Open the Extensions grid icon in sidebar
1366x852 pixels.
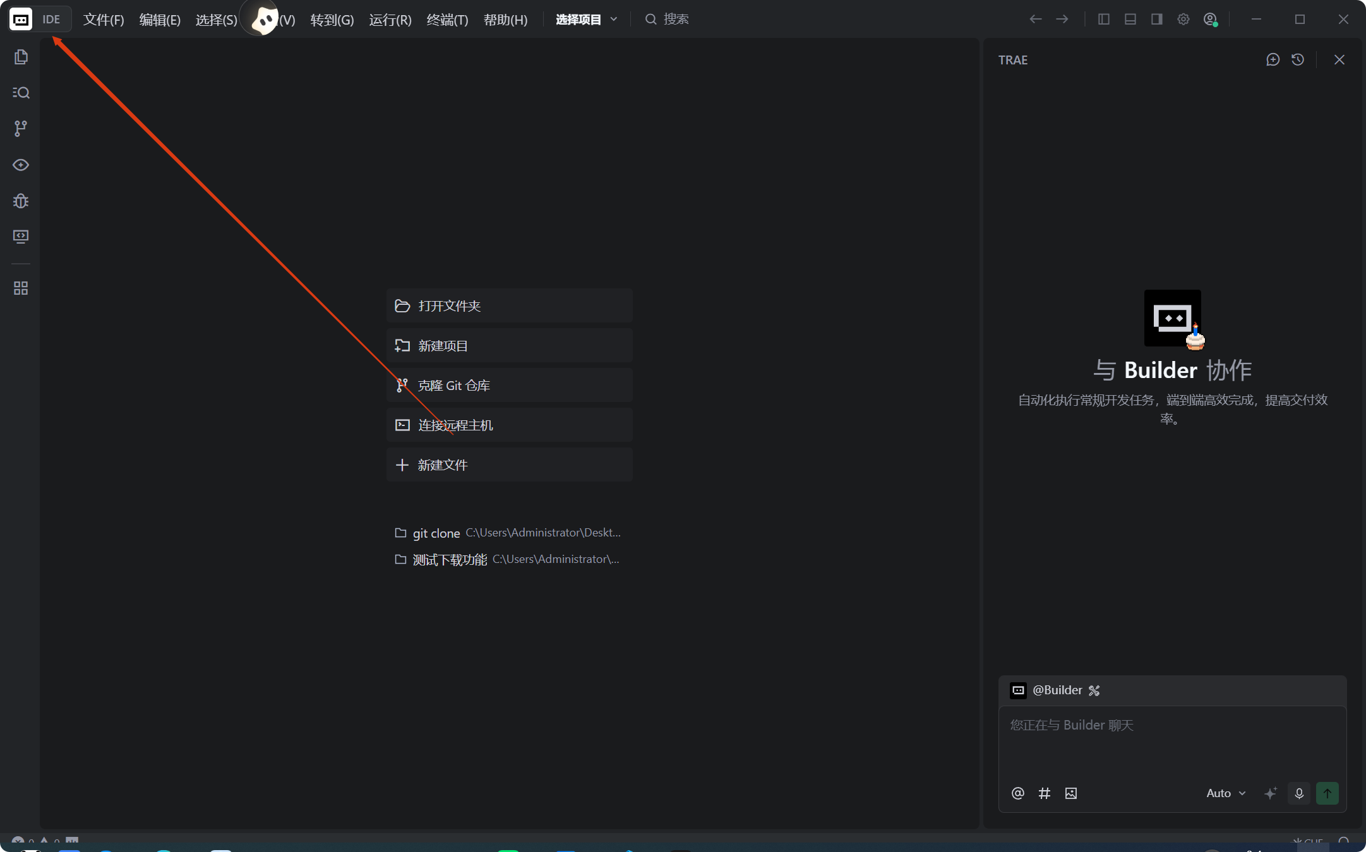pos(21,288)
